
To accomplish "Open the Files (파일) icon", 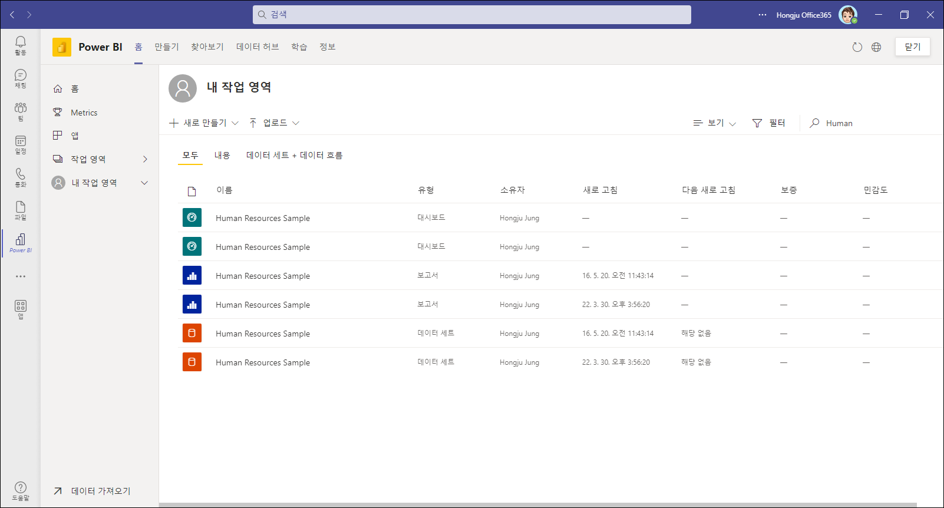I will click(x=21, y=210).
